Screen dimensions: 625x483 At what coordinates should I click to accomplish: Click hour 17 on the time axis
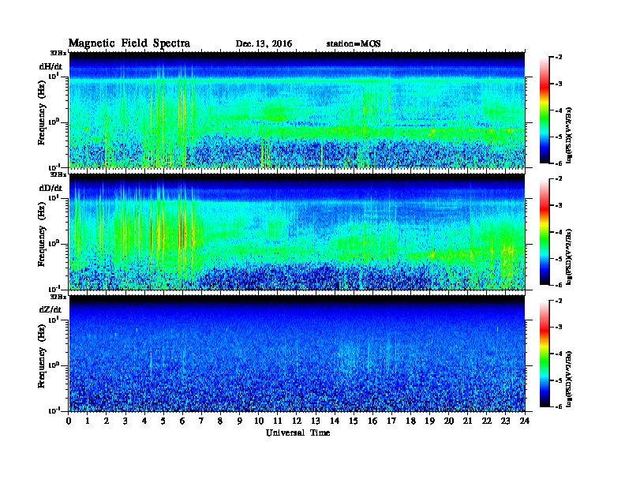392,421
